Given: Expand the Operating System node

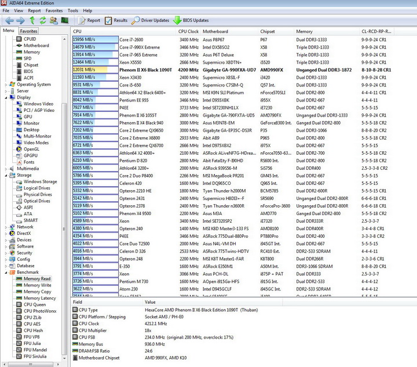Looking at the screenshot, I should pyautogui.click(x=6, y=85).
